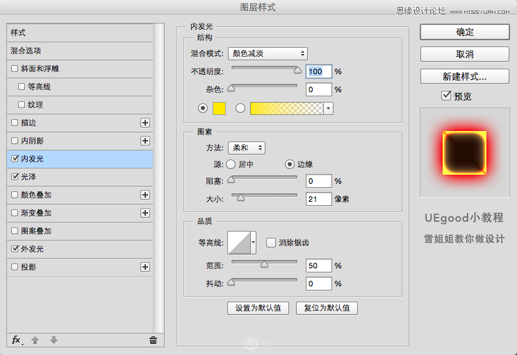Enable the 等高线 sub-option checkbox
This screenshot has width=517, height=355.
(x=22, y=87)
